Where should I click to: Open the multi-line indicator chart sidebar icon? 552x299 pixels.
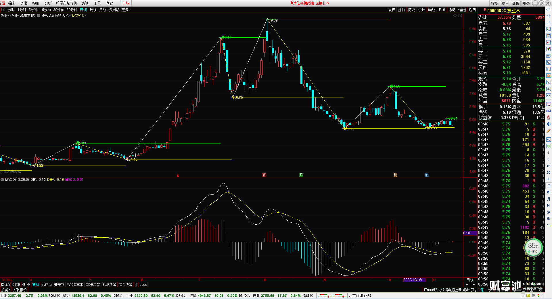[x=548, y=104]
